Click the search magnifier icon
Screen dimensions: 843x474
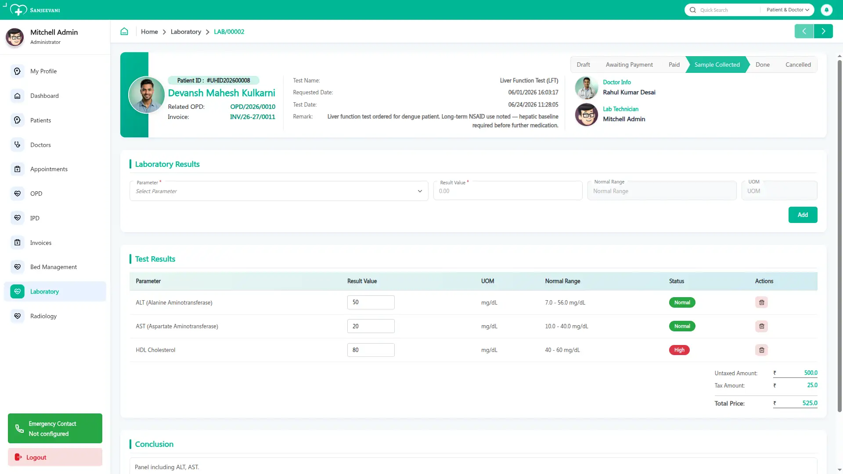point(693,10)
